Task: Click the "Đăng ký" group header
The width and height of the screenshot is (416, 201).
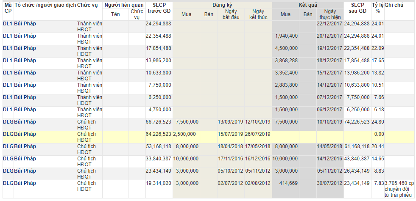Action: coord(223,5)
